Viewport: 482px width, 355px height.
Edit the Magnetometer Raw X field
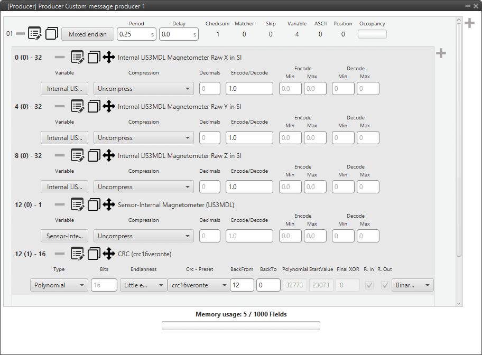tap(77, 57)
